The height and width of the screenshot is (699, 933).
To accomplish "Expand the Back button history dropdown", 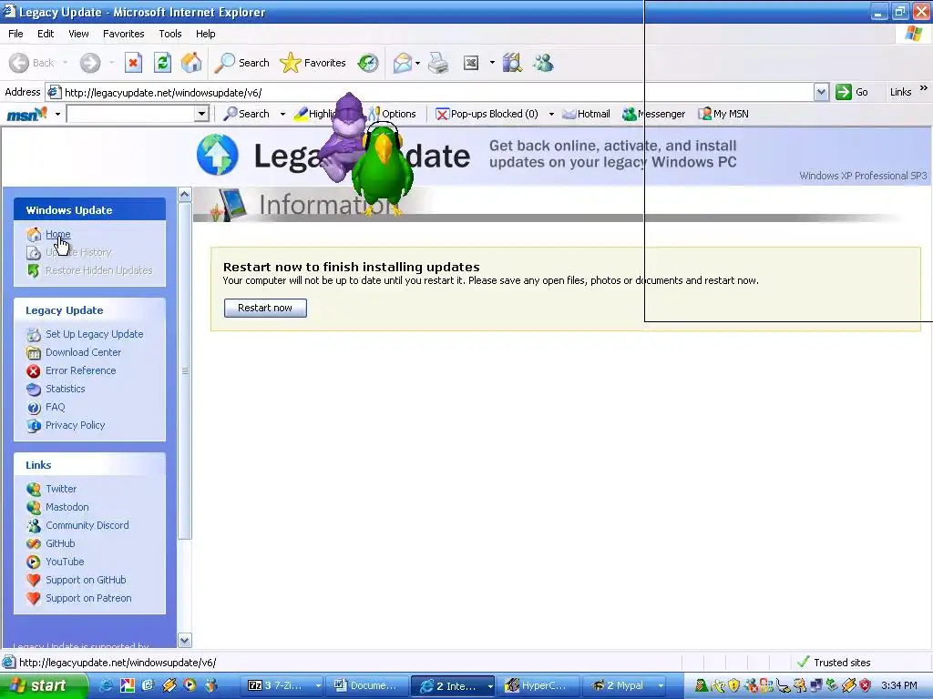I will [65, 63].
